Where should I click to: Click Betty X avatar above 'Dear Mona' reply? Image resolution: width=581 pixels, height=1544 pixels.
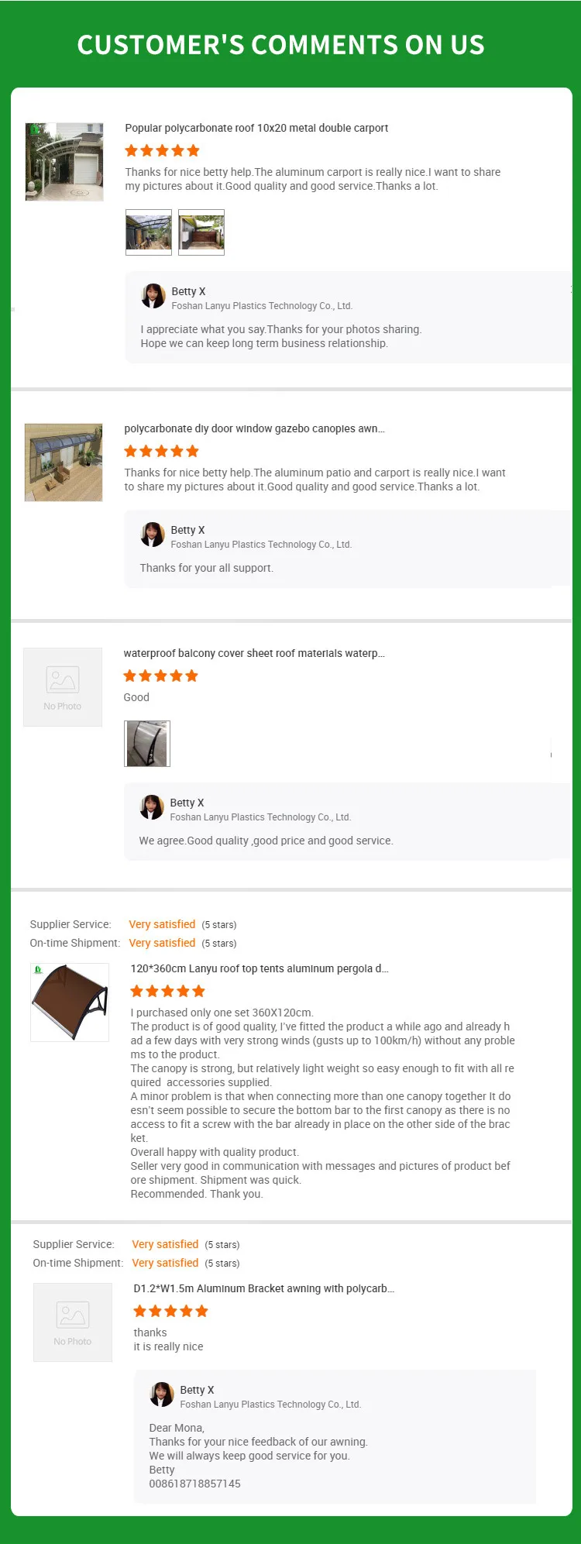[x=162, y=1394]
